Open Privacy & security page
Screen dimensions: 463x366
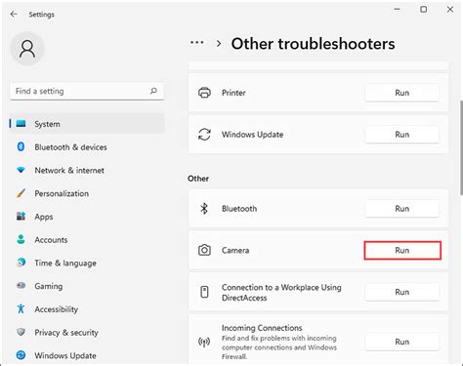87,332
